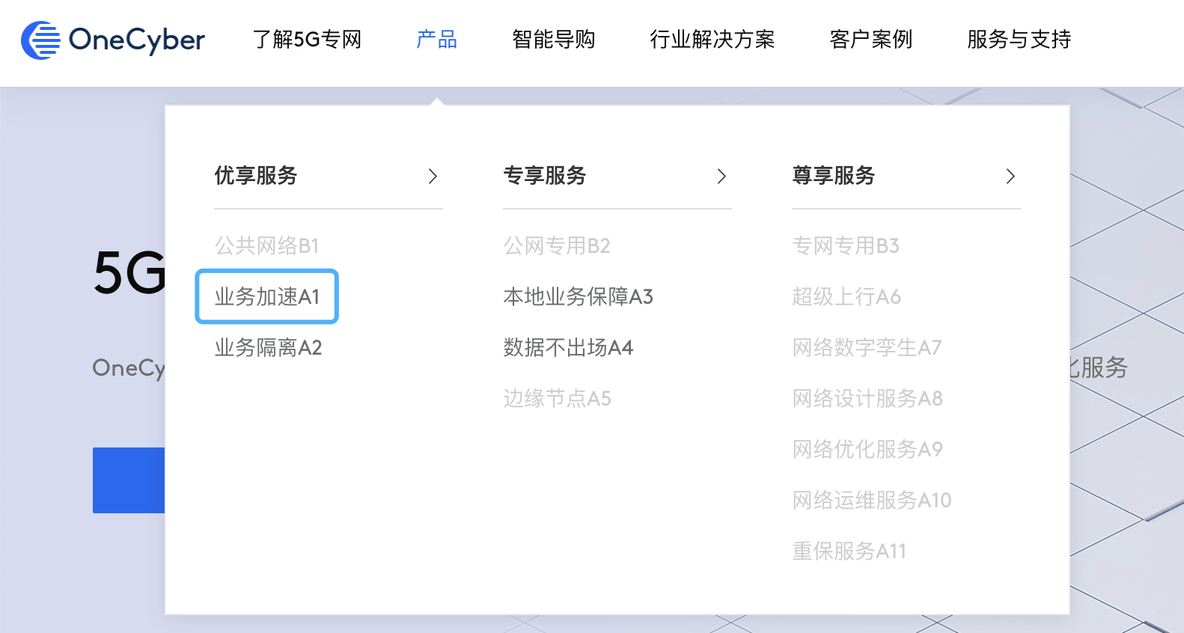The width and height of the screenshot is (1184, 633).
Task: Expand the 专享服务 chevron arrow
Action: [721, 176]
